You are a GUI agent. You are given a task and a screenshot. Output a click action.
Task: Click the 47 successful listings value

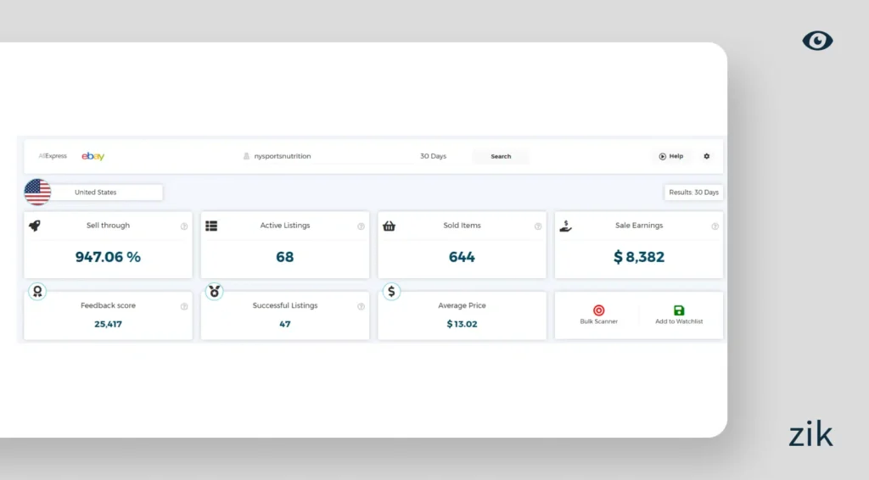(x=285, y=324)
